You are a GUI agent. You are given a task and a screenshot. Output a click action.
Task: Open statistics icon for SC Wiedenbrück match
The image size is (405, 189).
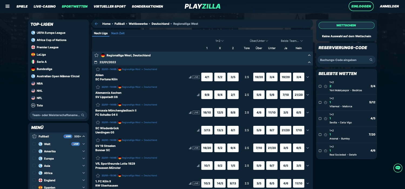tap(198, 130)
